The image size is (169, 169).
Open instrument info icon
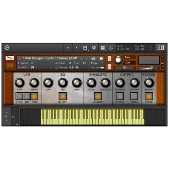click(x=101, y=58)
